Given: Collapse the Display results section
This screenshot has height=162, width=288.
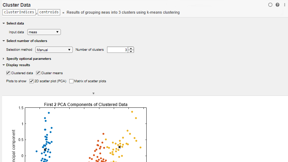Looking at the screenshot, I should click(3, 65).
